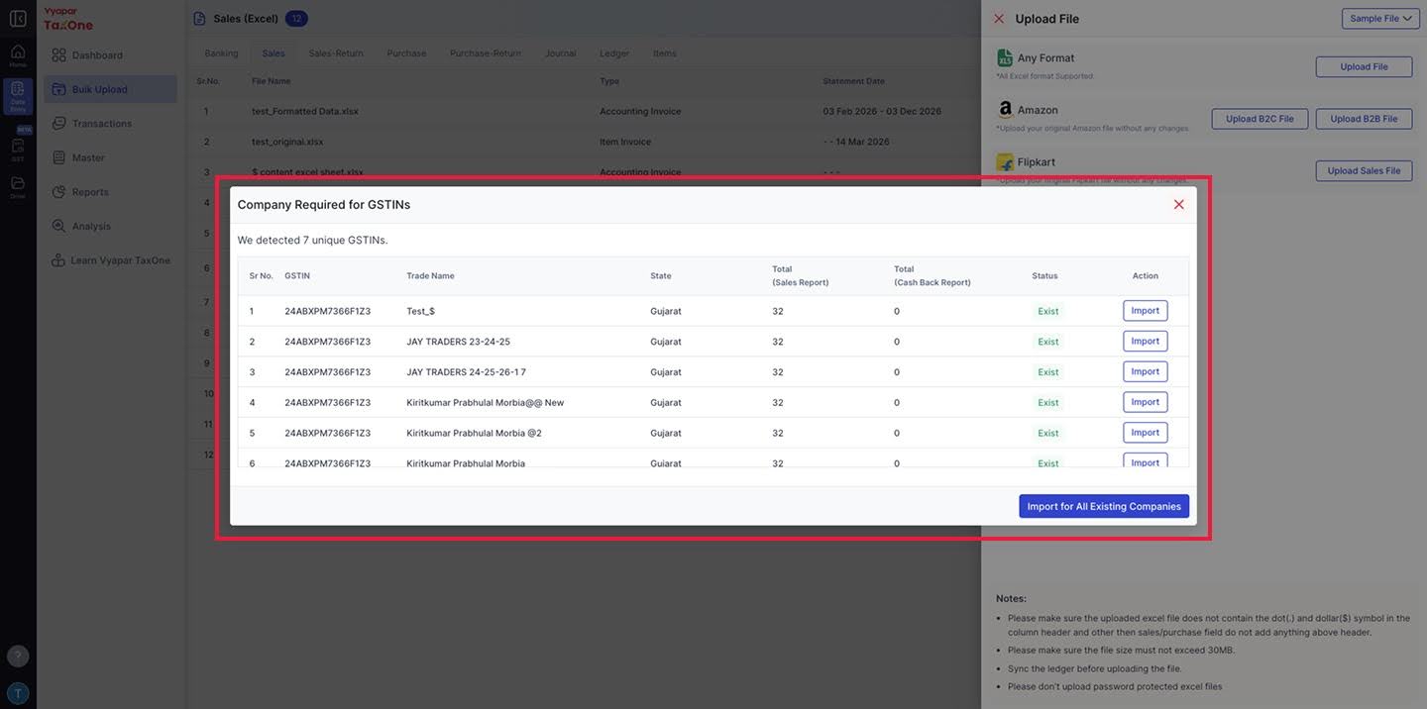This screenshot has height=709, width=1427.
Task: Click the GSTIN column header
Action: (x=297, y=276)
